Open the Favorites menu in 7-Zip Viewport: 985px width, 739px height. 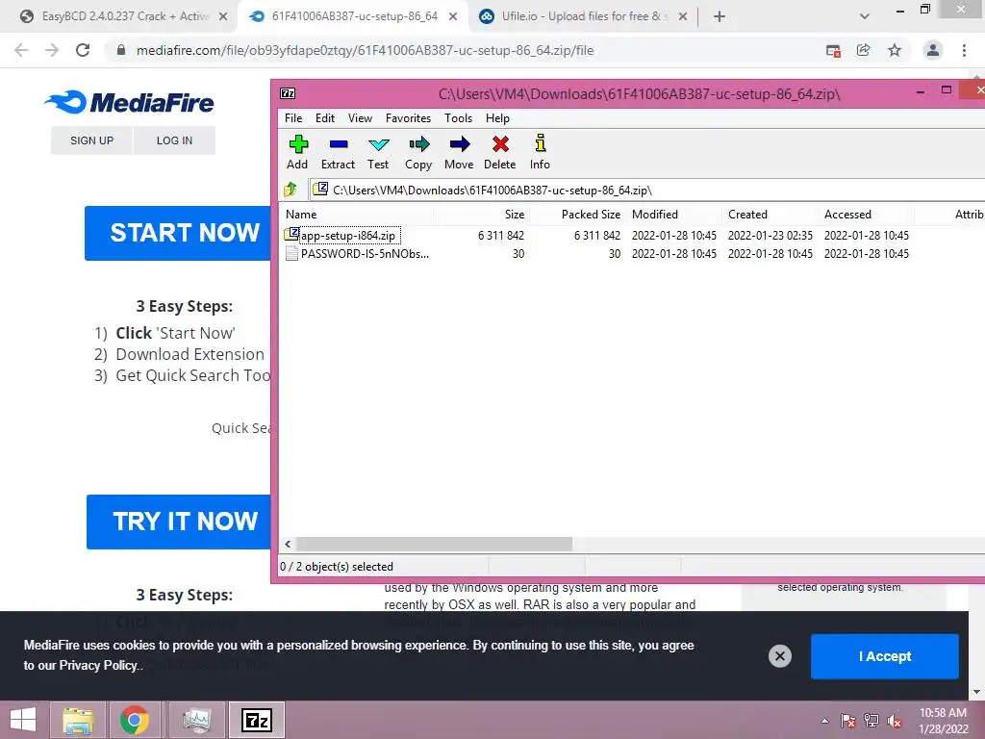click(x=408, y=118)
